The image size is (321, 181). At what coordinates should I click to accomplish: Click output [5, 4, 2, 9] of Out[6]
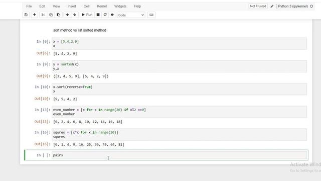[x=65, y=54]
